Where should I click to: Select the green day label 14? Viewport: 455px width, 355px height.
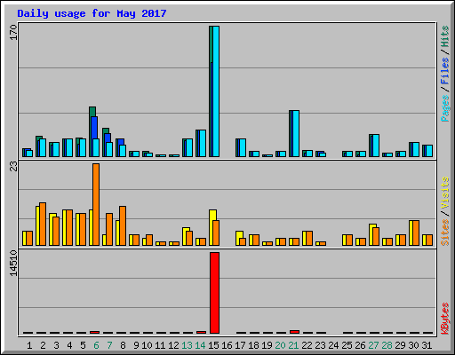[x=200, y=345]
